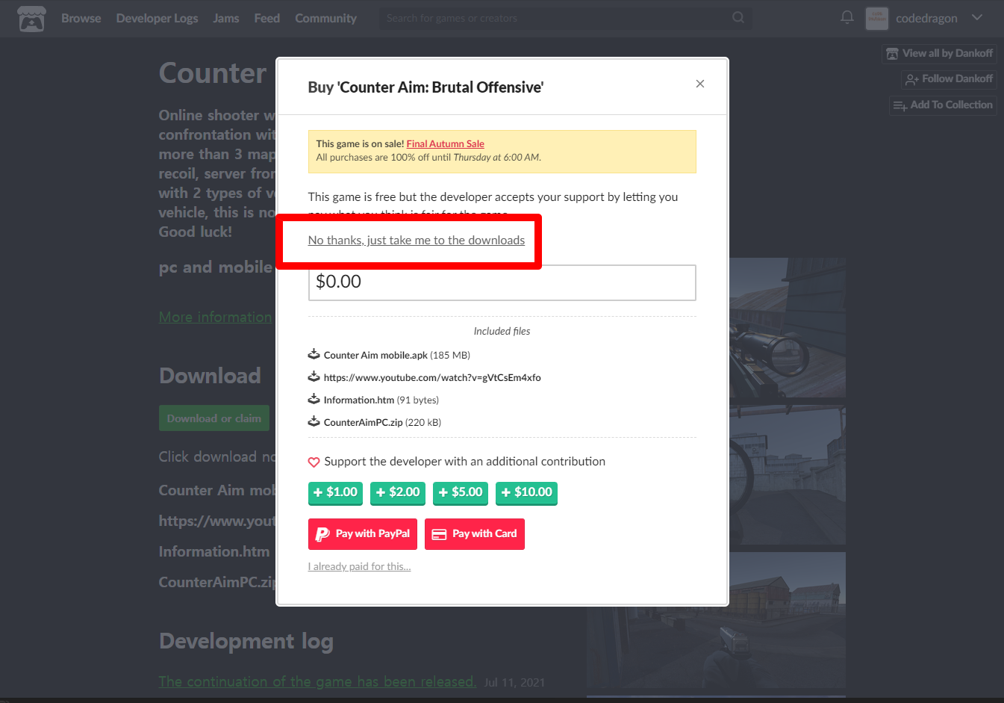The image size is (1004, 703).
Task: Open the itch.io home logo
Action: [31, 19]
